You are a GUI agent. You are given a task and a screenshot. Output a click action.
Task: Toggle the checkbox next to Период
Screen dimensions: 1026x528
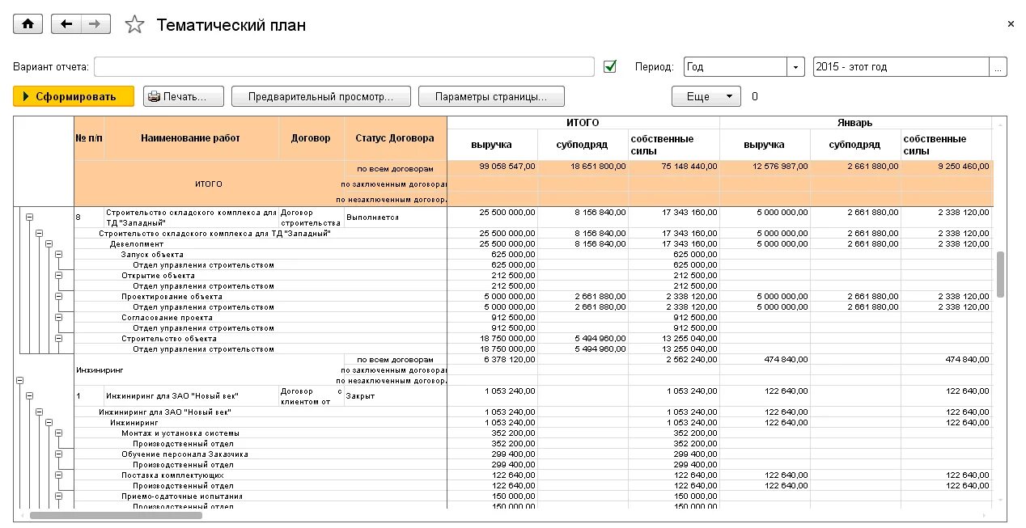tap(610, 66)
